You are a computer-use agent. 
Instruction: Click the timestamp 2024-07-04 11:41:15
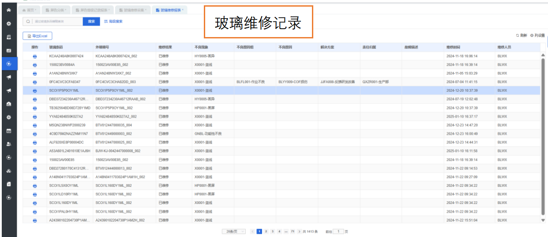tap(462, 82)
